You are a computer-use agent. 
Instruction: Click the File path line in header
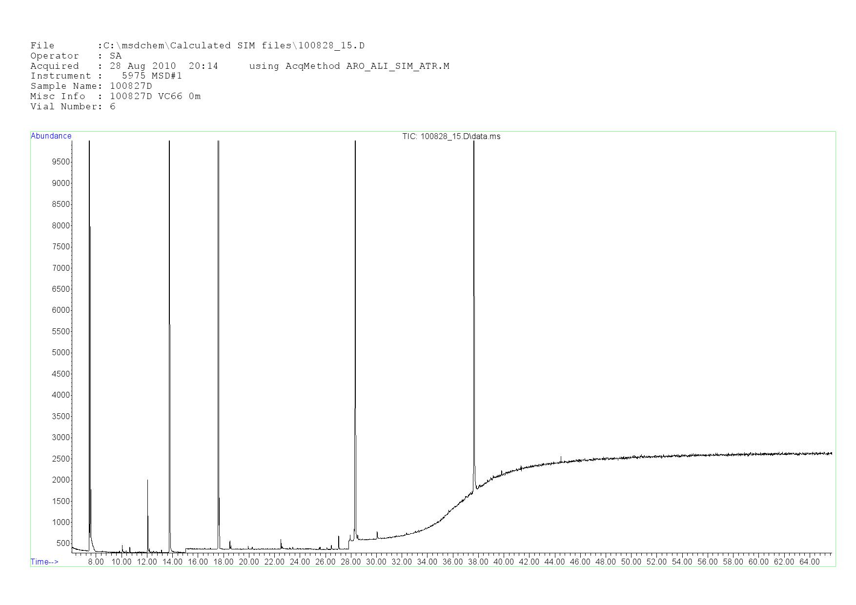click(x=197, y=46)
